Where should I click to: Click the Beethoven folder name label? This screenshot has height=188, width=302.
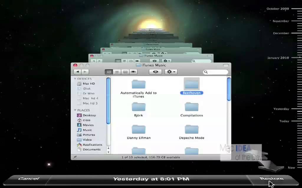pos(192,93)
